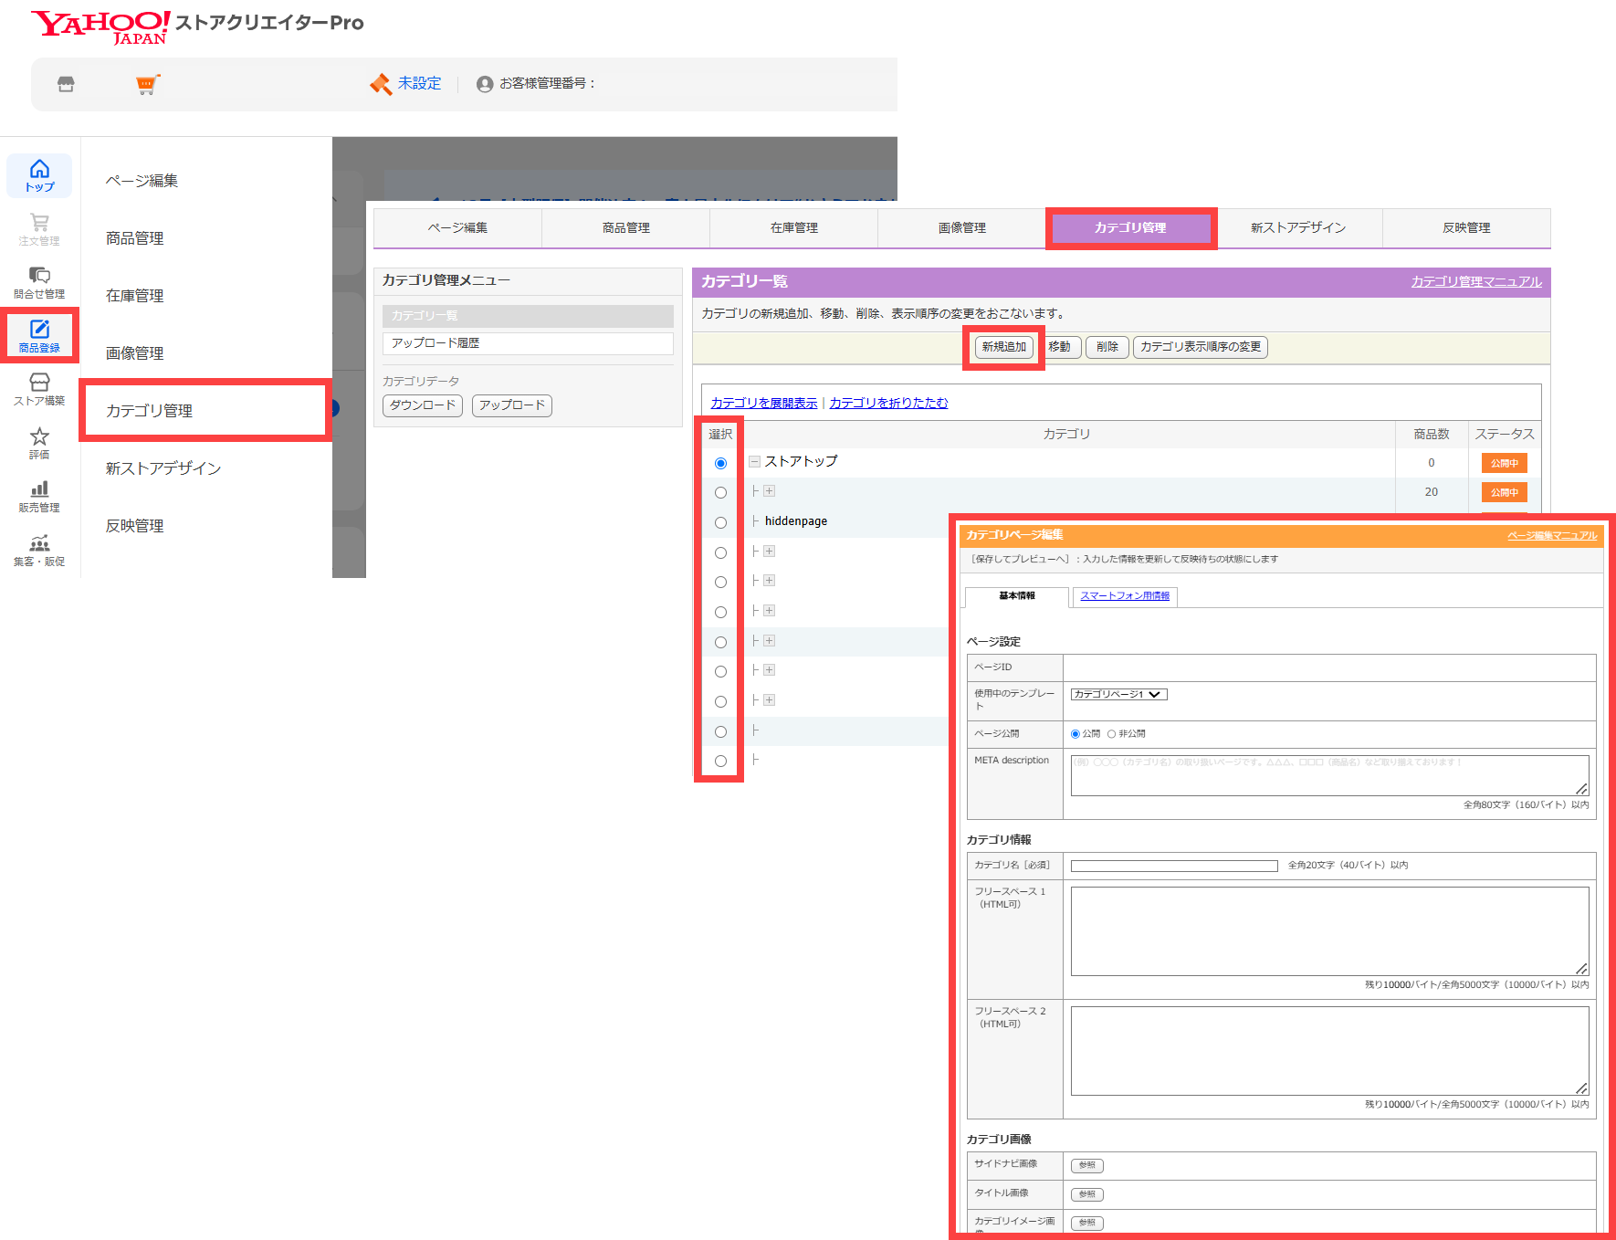Choose 非公開 page visibility radio
1616x1240 pixels.
click(x=1111, y=733)
